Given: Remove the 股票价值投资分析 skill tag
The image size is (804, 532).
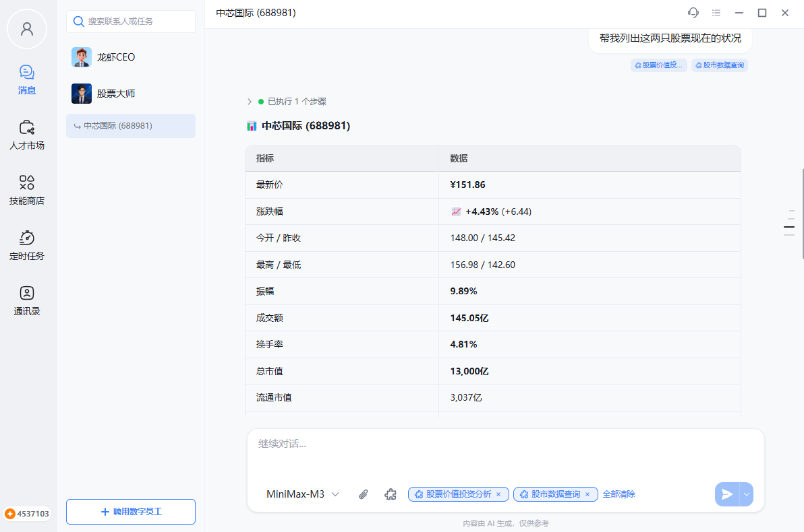Looking at the screenshot, I should tap(498, 494).
